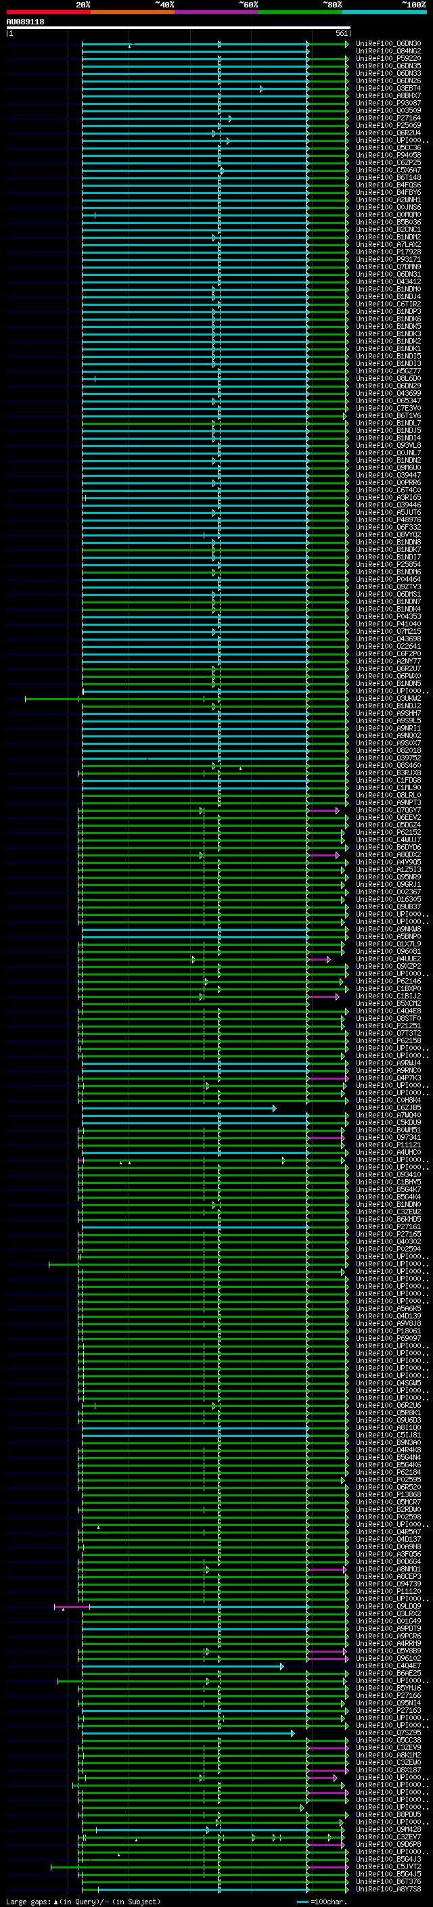This screenshot has width=433, height=1907.
Task: Click UniRef100_B6T148 hit name
Action: click(388, 178)
